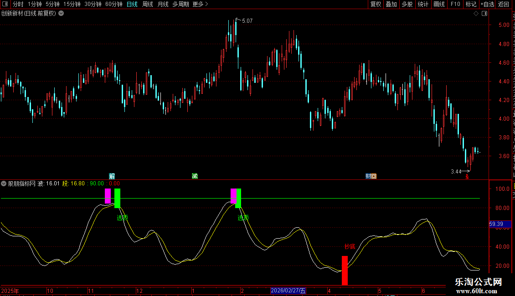
Task: Click the first 逃顶 sell label in November
Action: click(x=123, y=218)
